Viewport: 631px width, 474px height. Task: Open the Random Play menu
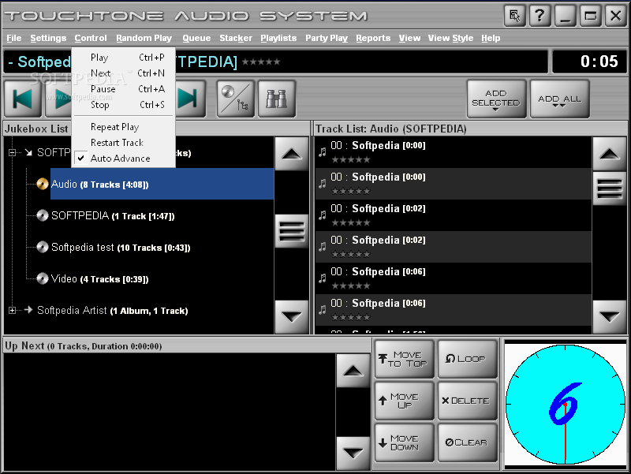pyautogui.click(x=144, y=38)
